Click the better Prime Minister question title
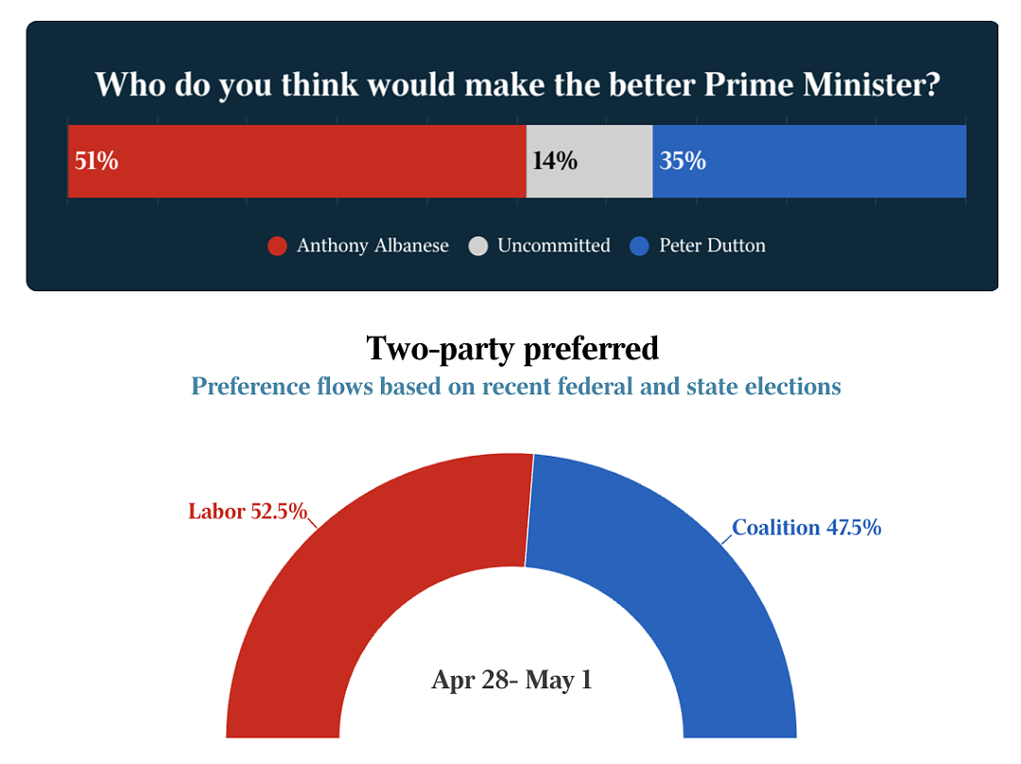 [518, 85]
